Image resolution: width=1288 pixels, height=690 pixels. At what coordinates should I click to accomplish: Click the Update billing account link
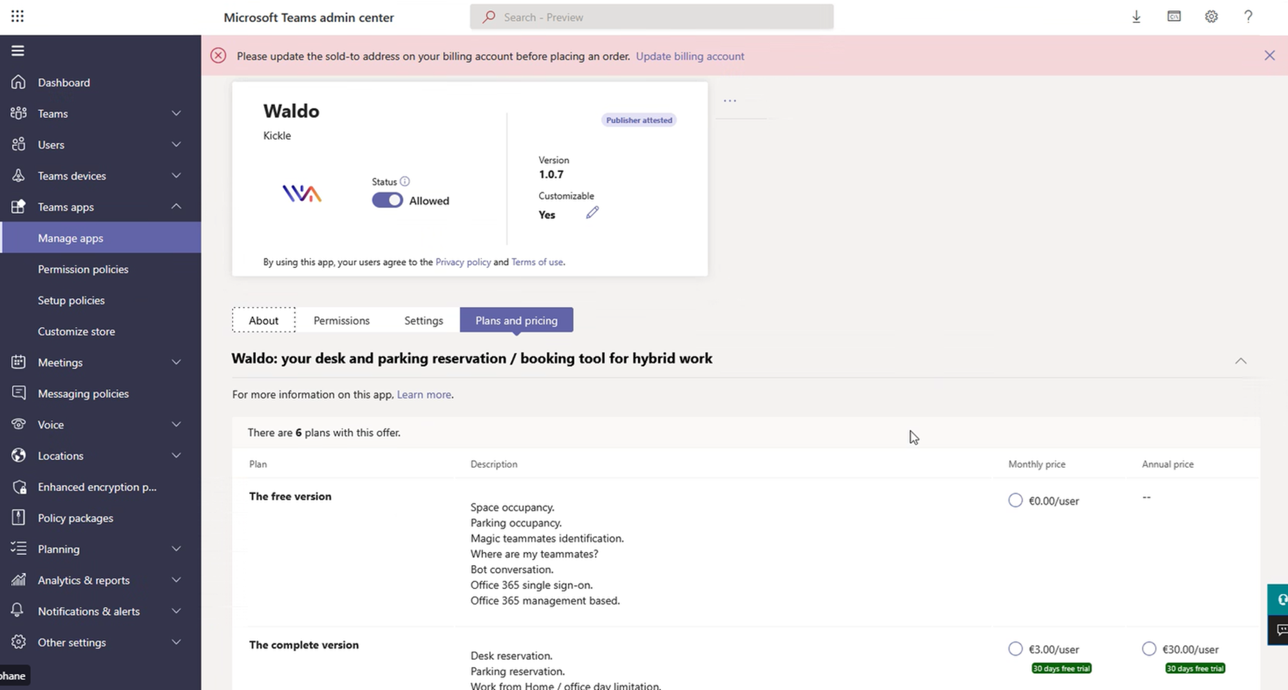point(690,56)
